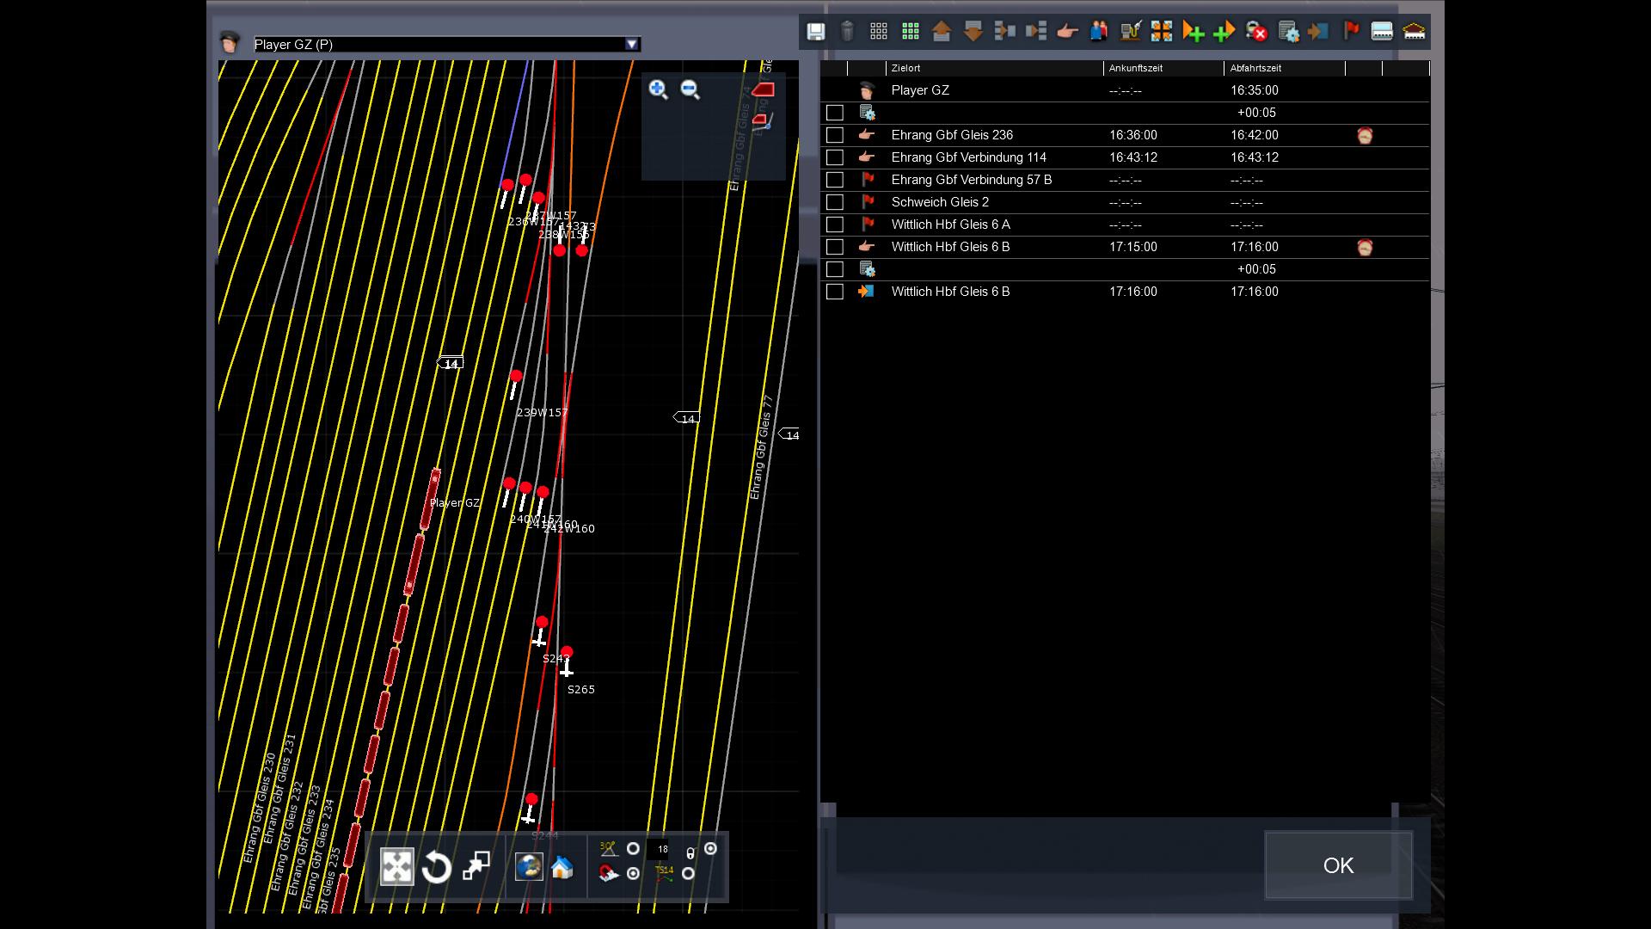Image resolution: width=1651 pixels, height=929 pixels.
Task: Toggle the TS14 track option radio button
Action: (688, 873)
